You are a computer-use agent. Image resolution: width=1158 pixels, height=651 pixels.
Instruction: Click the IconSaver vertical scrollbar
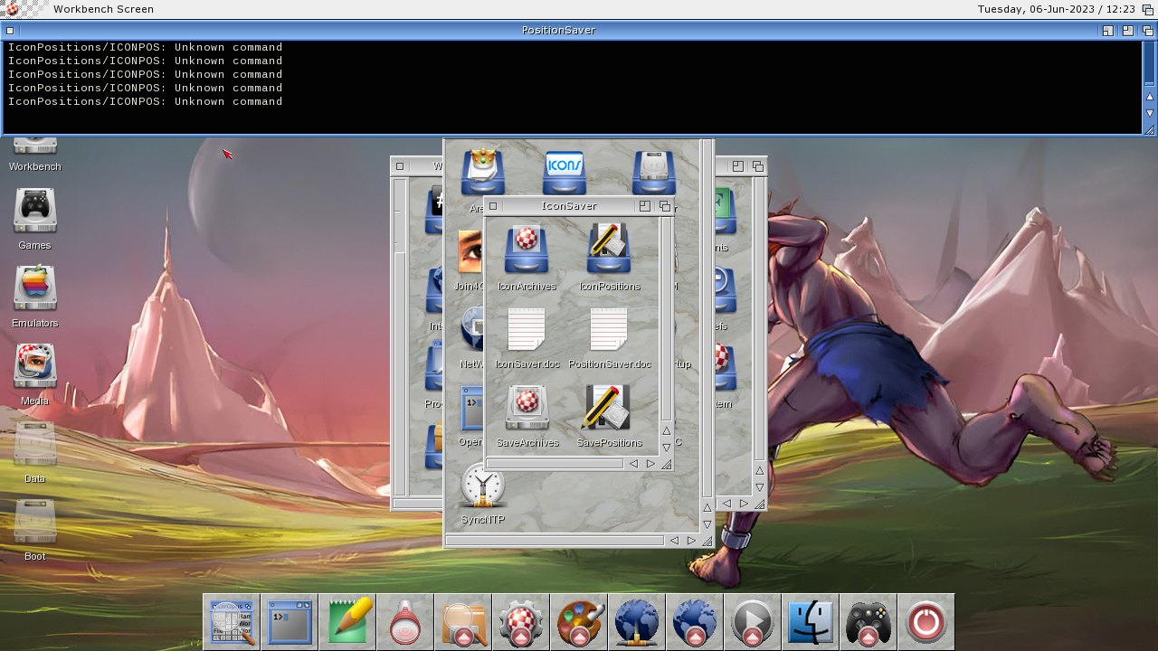[667, 319]
